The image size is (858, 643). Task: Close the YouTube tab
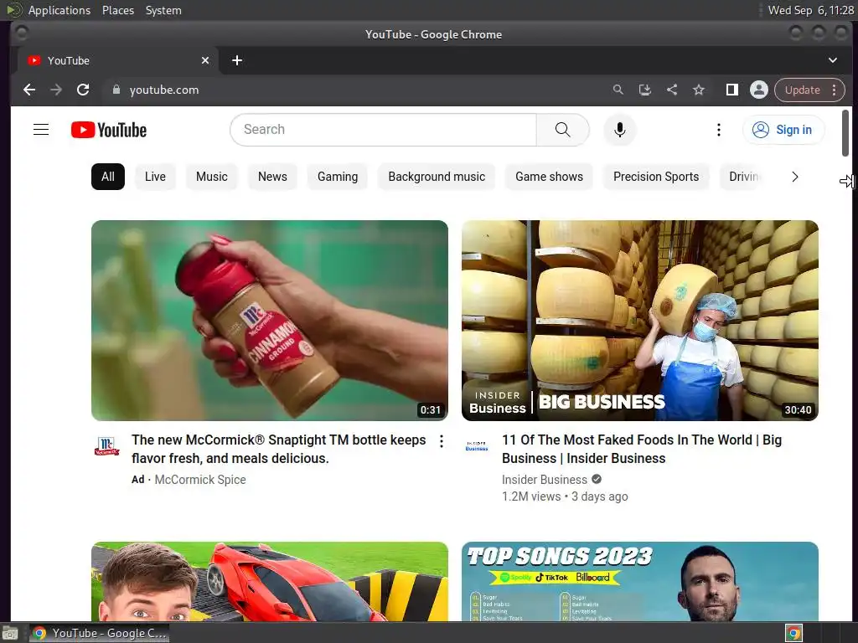205,60
